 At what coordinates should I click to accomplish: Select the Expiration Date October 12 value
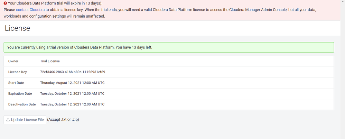pos(72,93)
